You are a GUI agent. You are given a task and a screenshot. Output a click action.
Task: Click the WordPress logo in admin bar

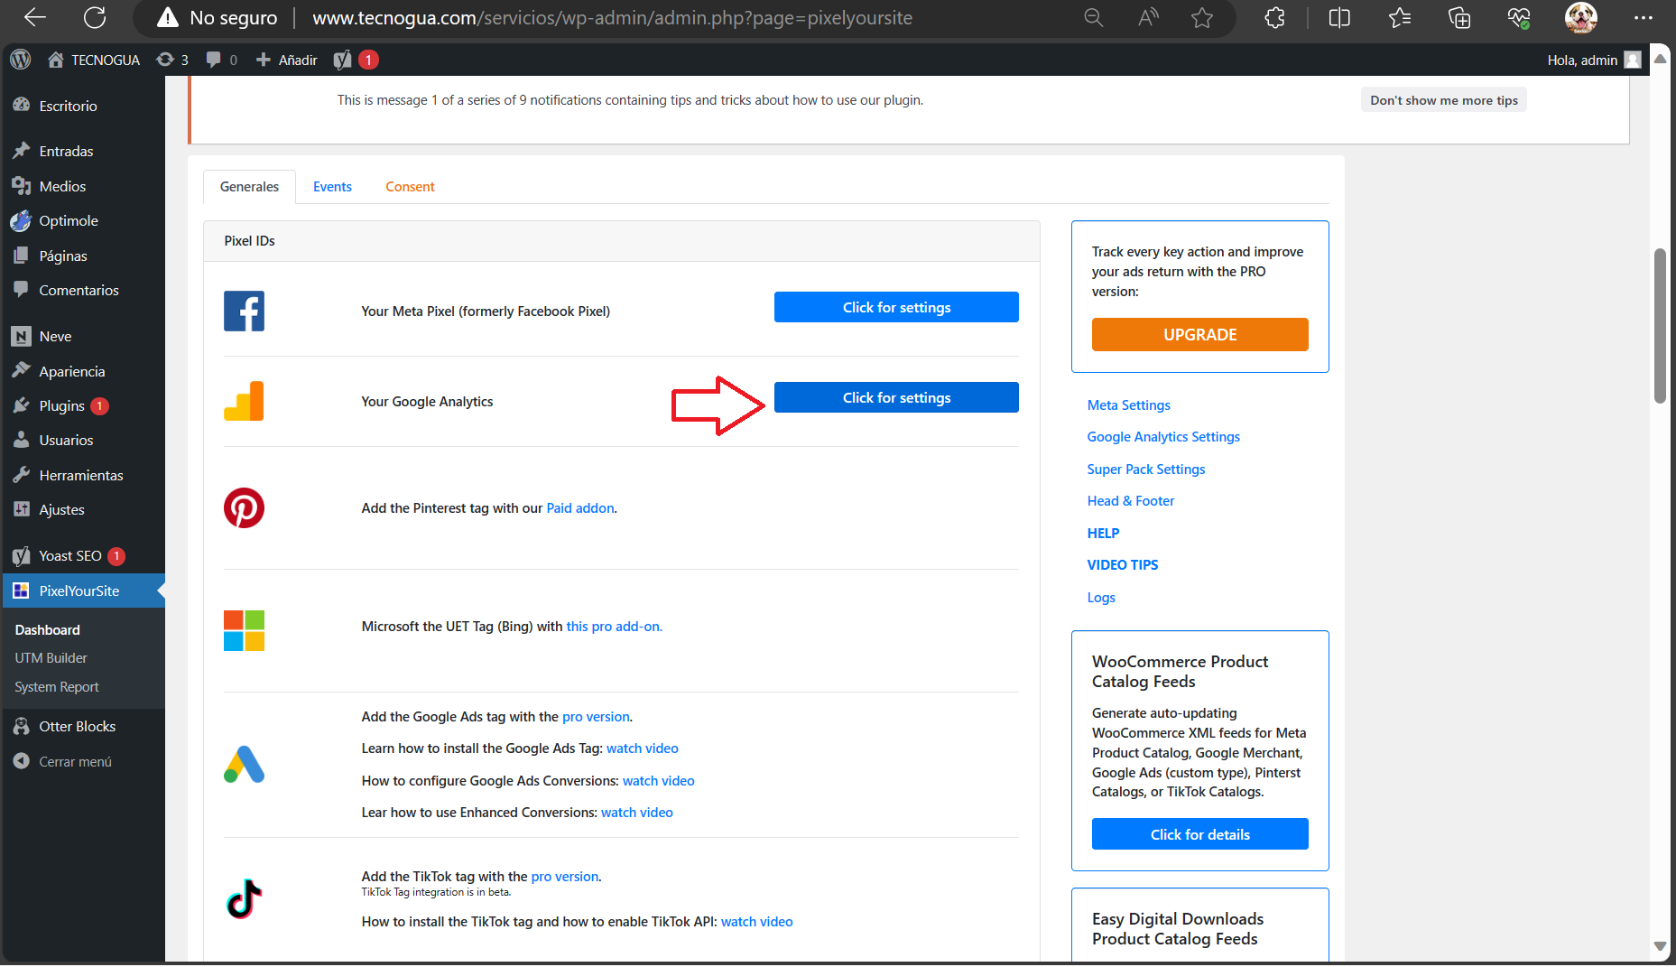pos(20,60)
